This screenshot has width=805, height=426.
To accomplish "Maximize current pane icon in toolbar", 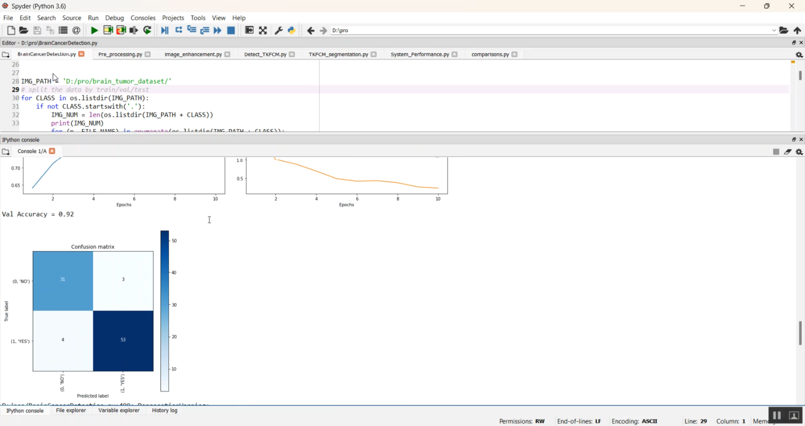I will pyautogui.click(x=263, y=31).
